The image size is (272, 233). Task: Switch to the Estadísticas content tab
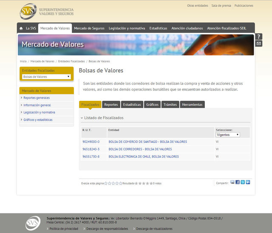click(132, 105)
